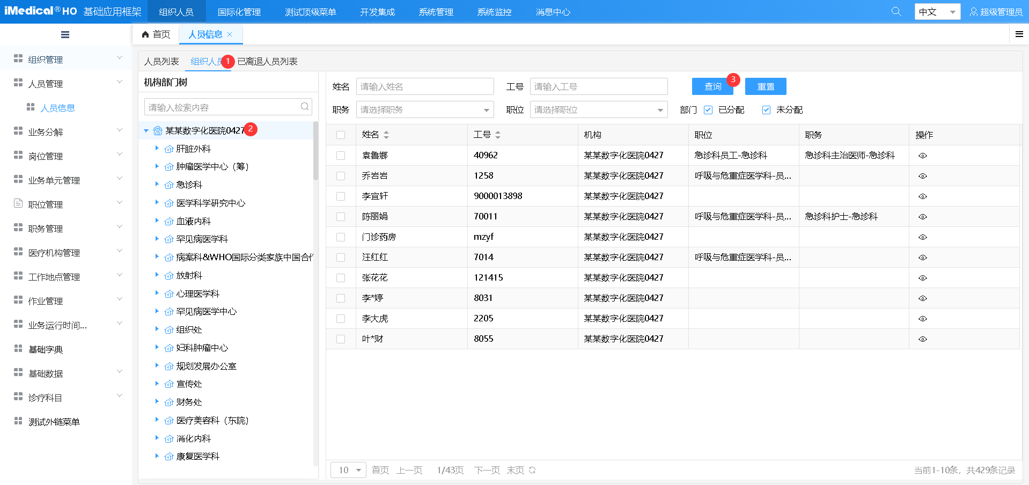Click the home icon tab 首页
The height and width of the screenshot is (485, 1029).
[156, 34]
